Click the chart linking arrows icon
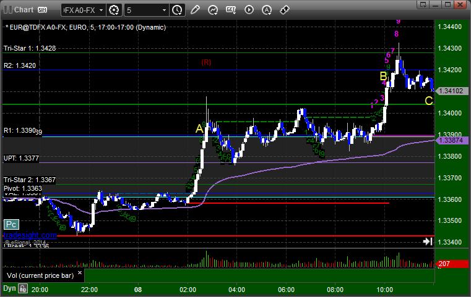This screenshot has width=471, height=297. (x=285, y=10)
